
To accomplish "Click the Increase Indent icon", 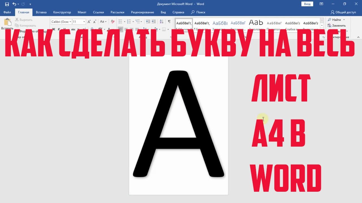I will tap(154, 22).
